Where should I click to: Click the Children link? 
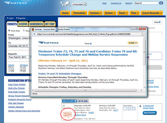coord(24,65)
